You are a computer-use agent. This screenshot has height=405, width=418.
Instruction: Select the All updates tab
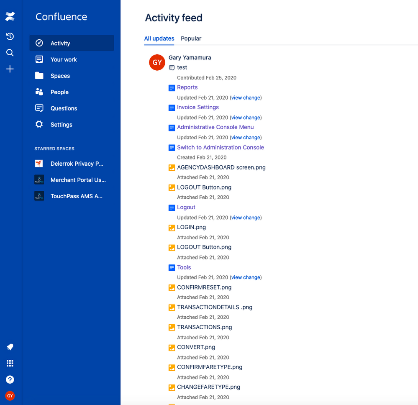click(159, 38)
